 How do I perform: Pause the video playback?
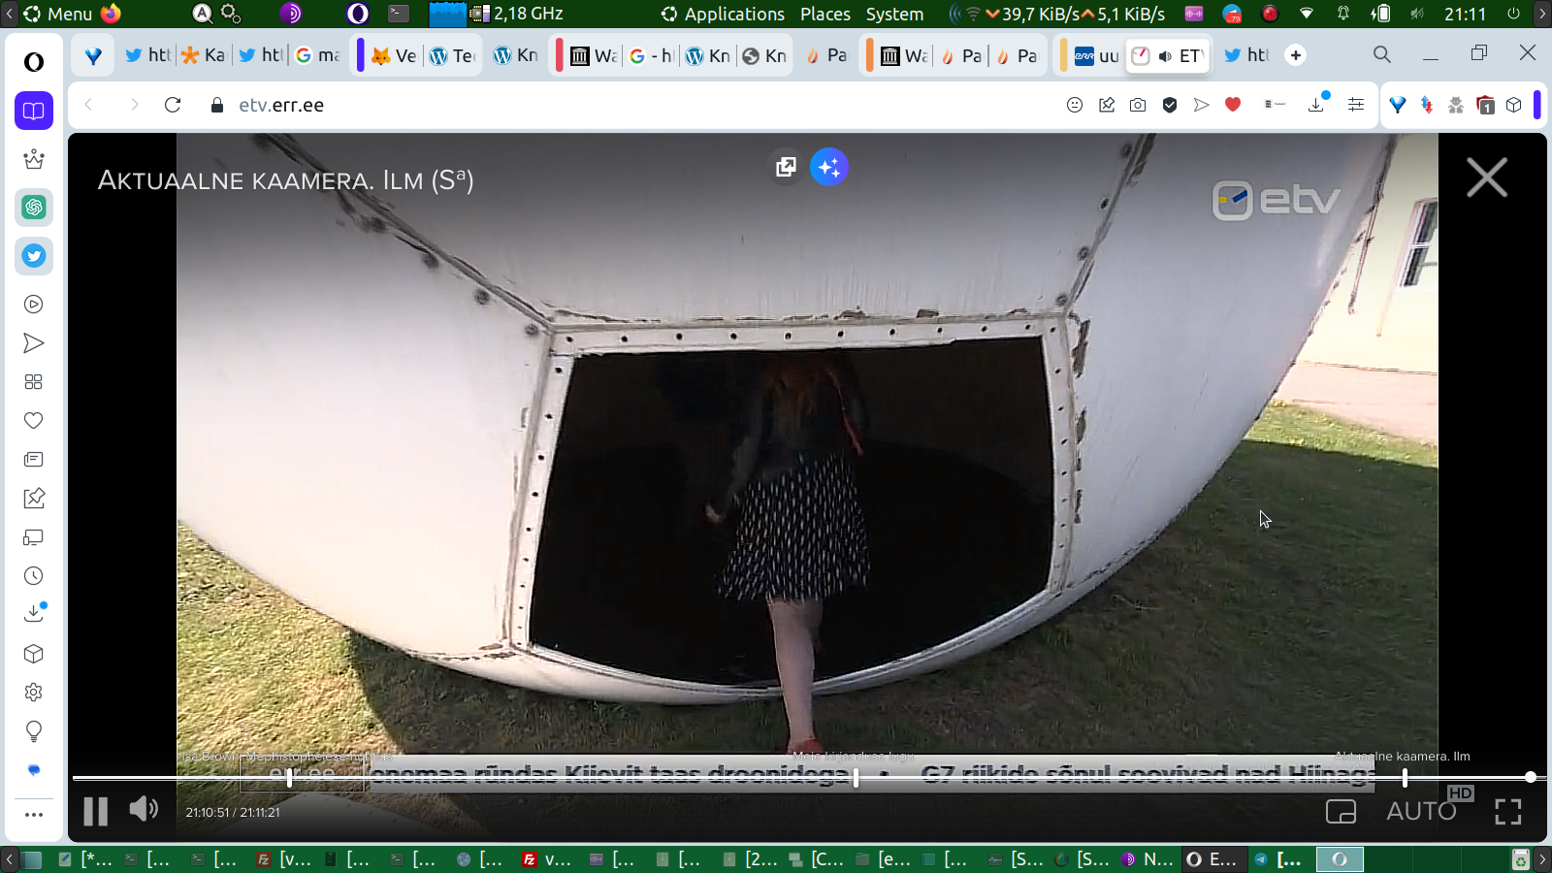tap(95, 811)
